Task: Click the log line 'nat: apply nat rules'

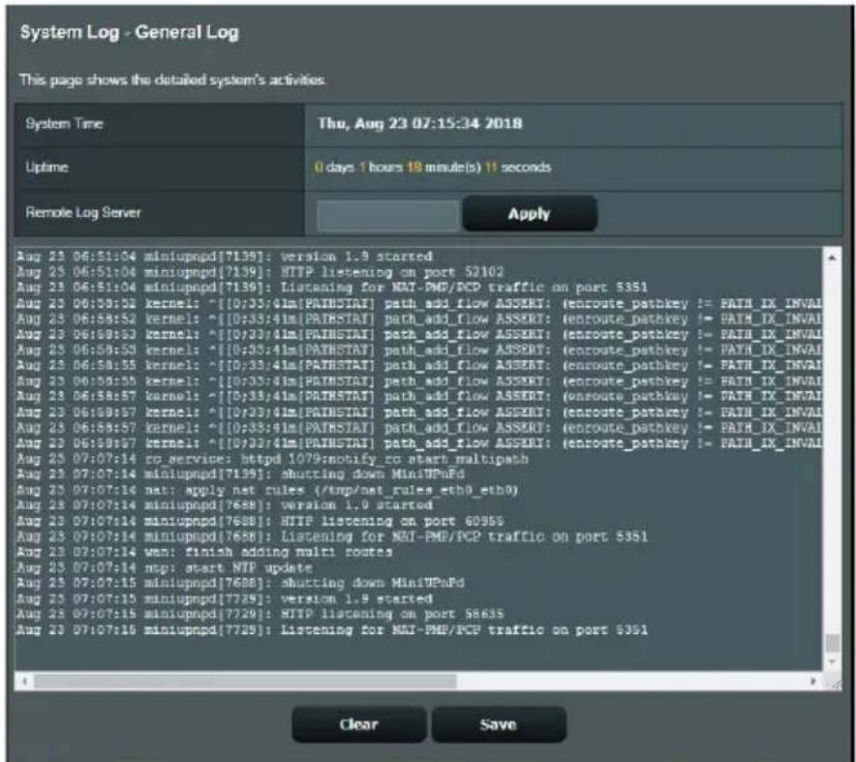Action: tap(267, 490)
